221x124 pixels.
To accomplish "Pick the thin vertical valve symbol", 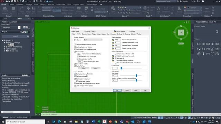I will pos(203,54).
